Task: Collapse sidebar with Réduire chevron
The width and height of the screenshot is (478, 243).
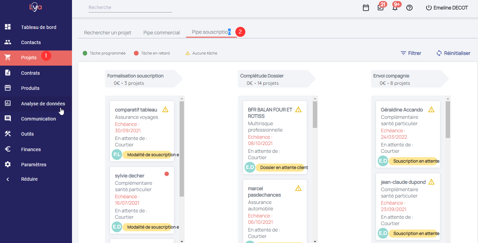Action: tap(8, 179)
